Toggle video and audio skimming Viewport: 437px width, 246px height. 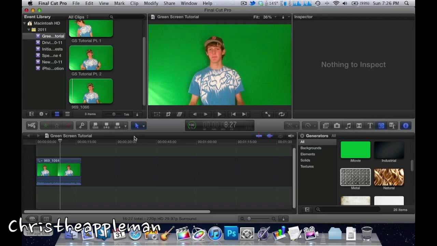tap(259, 136)
